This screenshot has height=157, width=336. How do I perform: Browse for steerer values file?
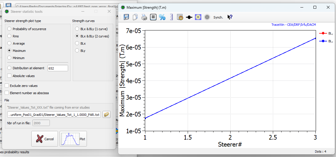tap(107, 114)
